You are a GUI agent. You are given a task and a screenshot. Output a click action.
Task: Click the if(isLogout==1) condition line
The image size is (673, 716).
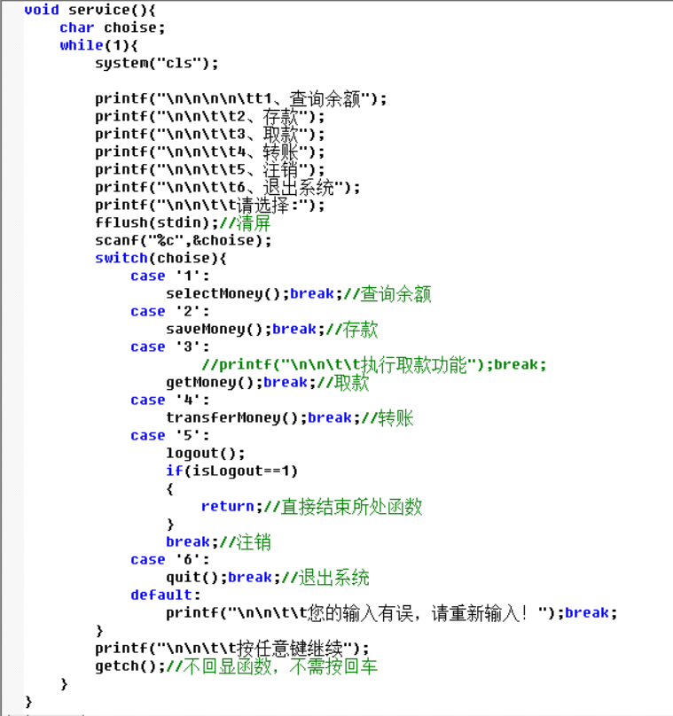click(x=231, y=471)
